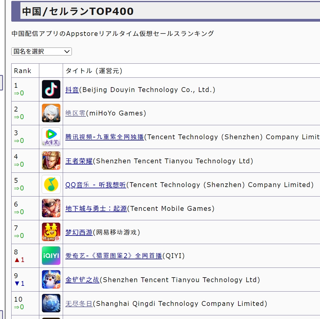The width and height of the screenshot is (320, 319).
Task: Click the 绝区零 game icon
Action: coord(51,113)
